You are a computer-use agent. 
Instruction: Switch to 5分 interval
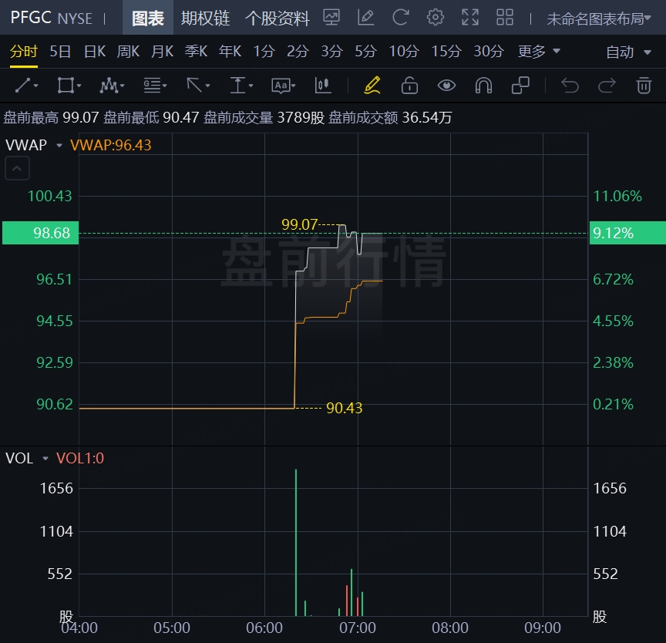click(365, 52)
